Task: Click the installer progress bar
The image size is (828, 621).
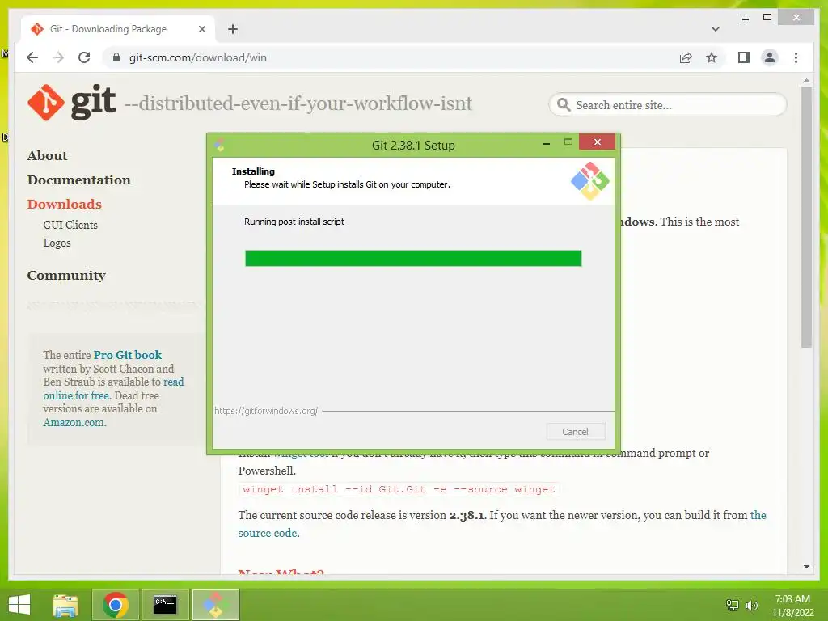Action: tap(413, 259)
